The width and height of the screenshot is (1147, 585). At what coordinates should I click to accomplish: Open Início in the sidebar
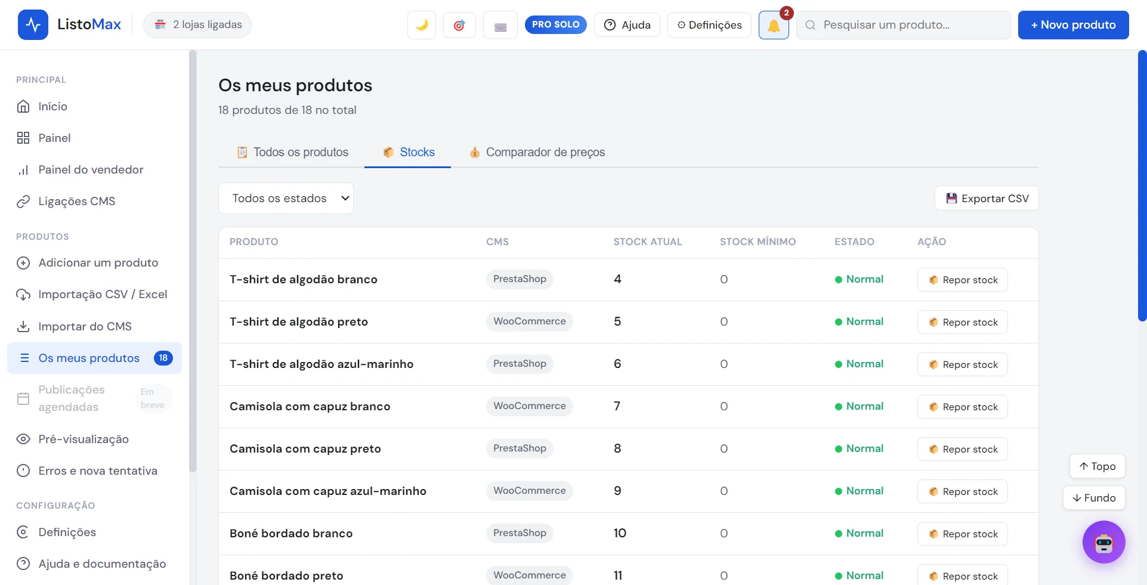click(95, 106)
